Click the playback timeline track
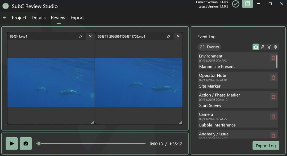 [x=91, y=143]
